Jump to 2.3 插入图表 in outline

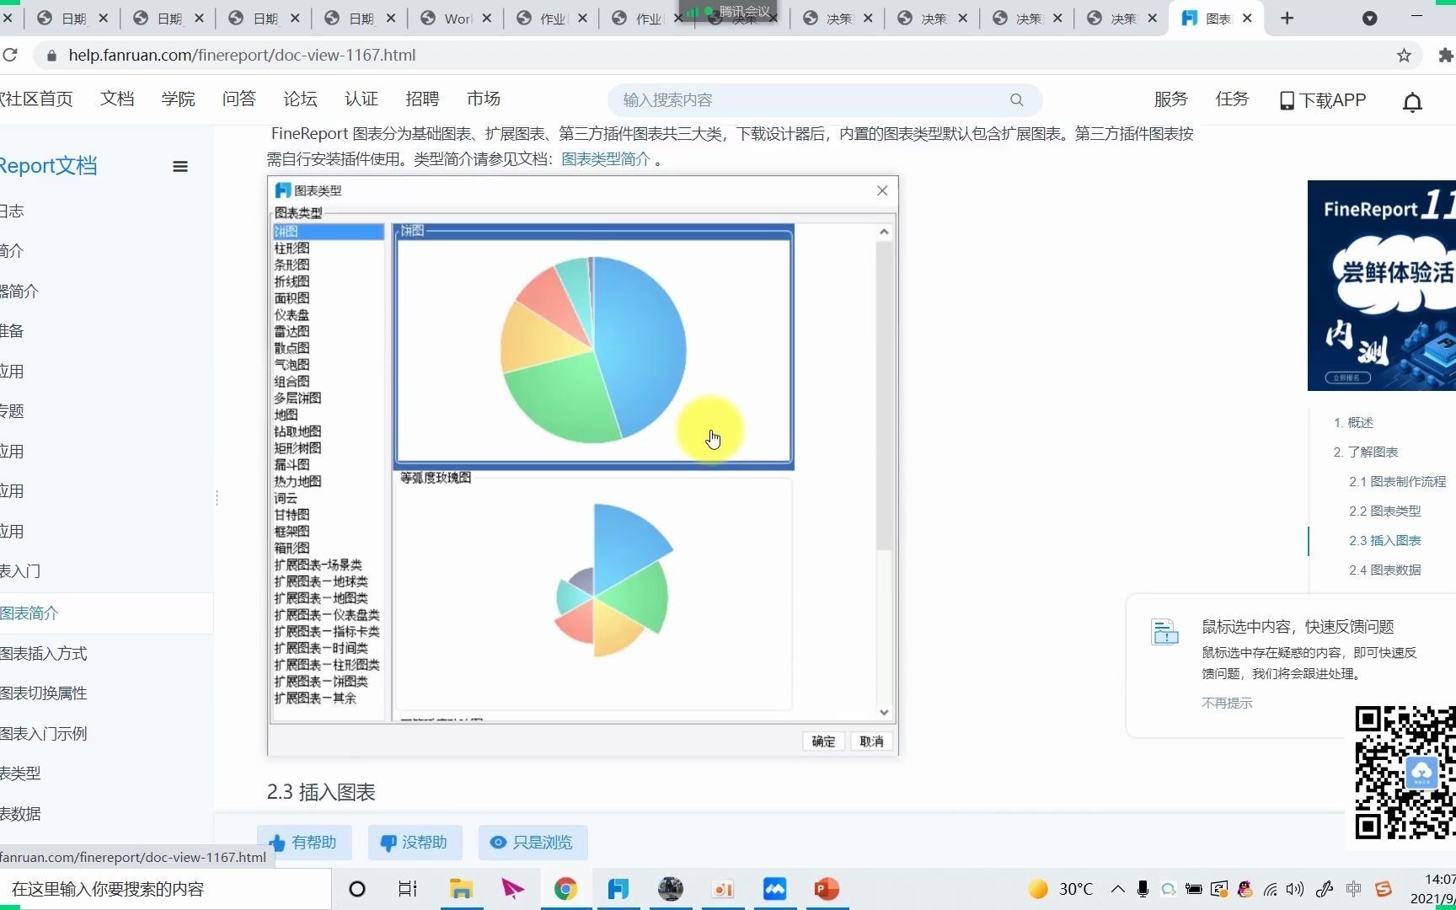[x=1384, y=540]
